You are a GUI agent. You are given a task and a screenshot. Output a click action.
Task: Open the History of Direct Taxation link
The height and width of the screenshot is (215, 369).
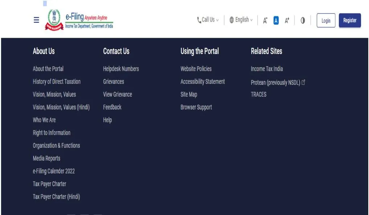[57, 82]
